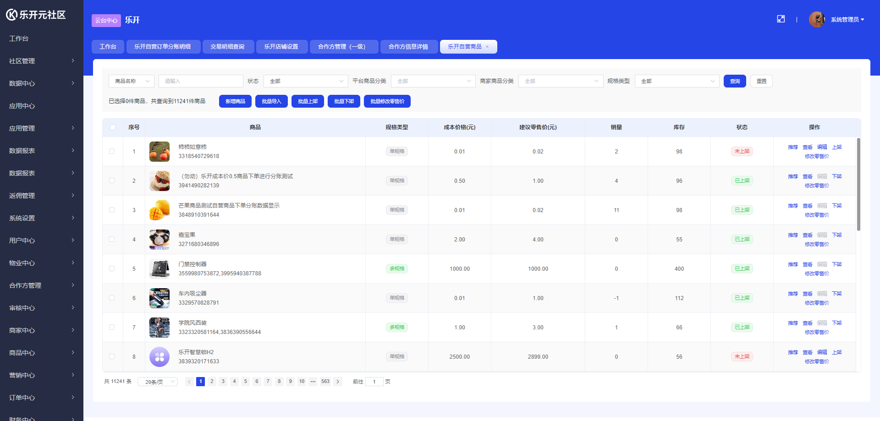Click the ellipsis to jump more pages
Screen dimensions: 880x421
[313, 382]
